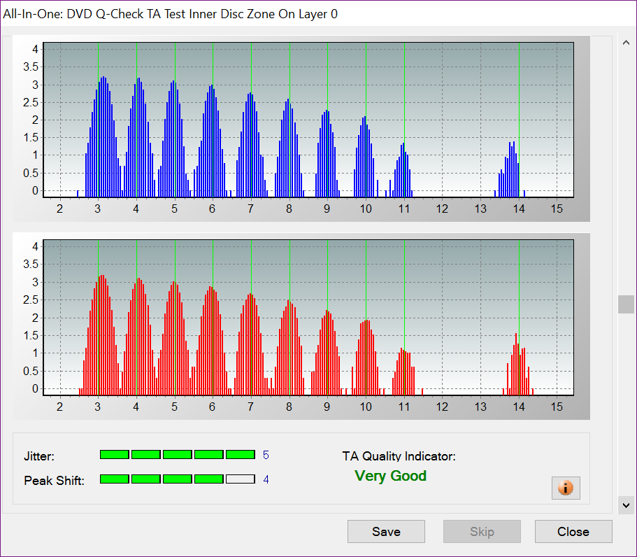637x557 pixels.
Task: Close the dialog with the Close button
Action: click(573, 532)
